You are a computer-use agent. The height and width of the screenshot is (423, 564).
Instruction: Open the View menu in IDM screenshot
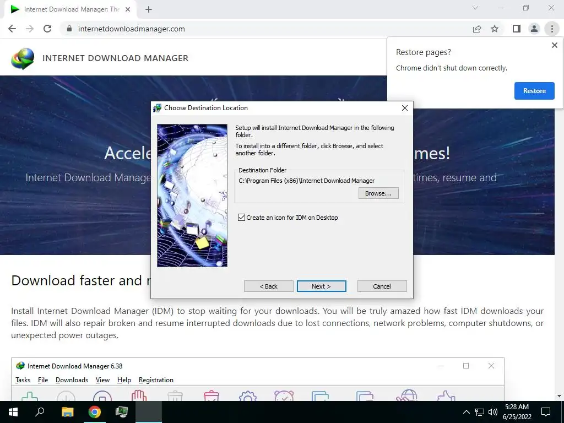click(x=102, y=380)
